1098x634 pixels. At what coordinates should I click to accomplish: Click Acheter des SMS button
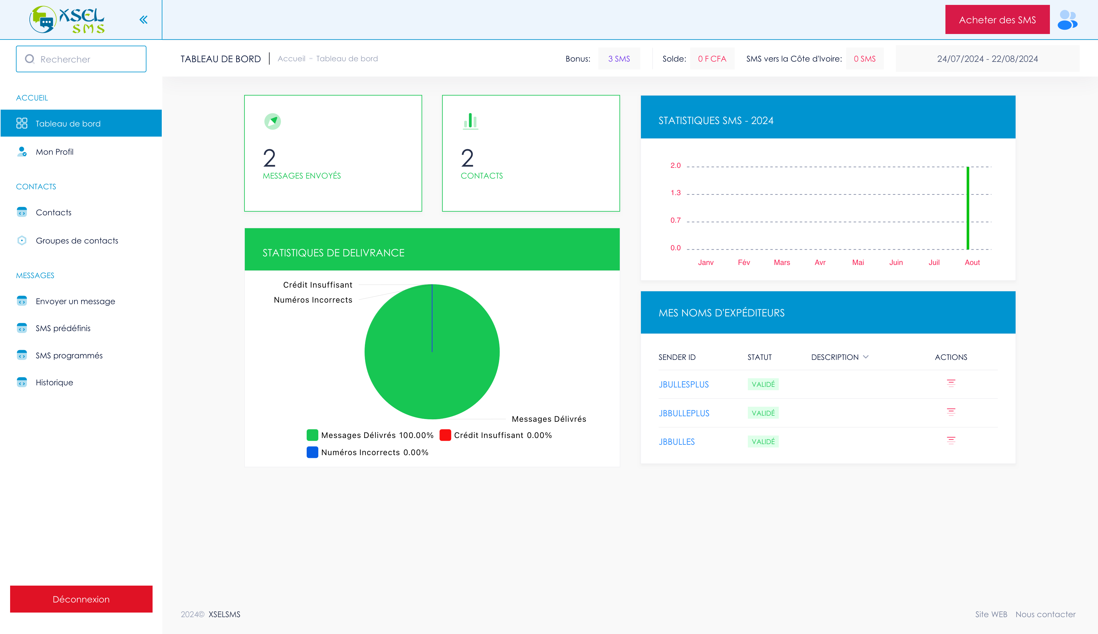[x=997, y=20]
